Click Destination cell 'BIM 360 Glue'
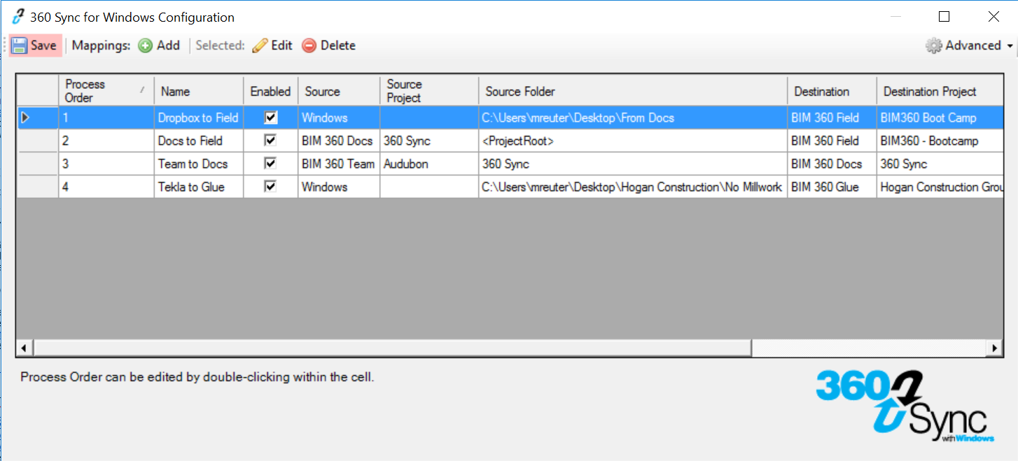 [832, 187]
